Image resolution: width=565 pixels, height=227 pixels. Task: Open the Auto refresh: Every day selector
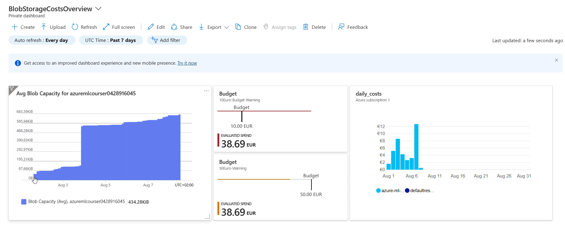point(42,40)
